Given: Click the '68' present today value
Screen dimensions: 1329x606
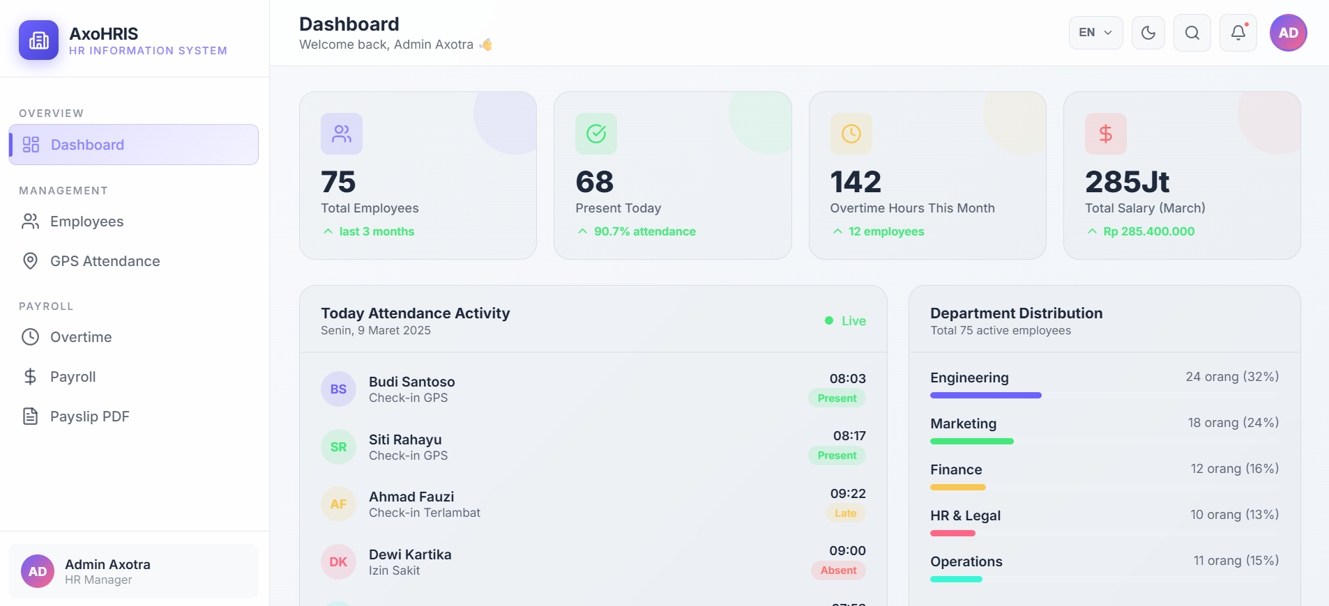Looking at the screenshot, I should tap(594, 182).
